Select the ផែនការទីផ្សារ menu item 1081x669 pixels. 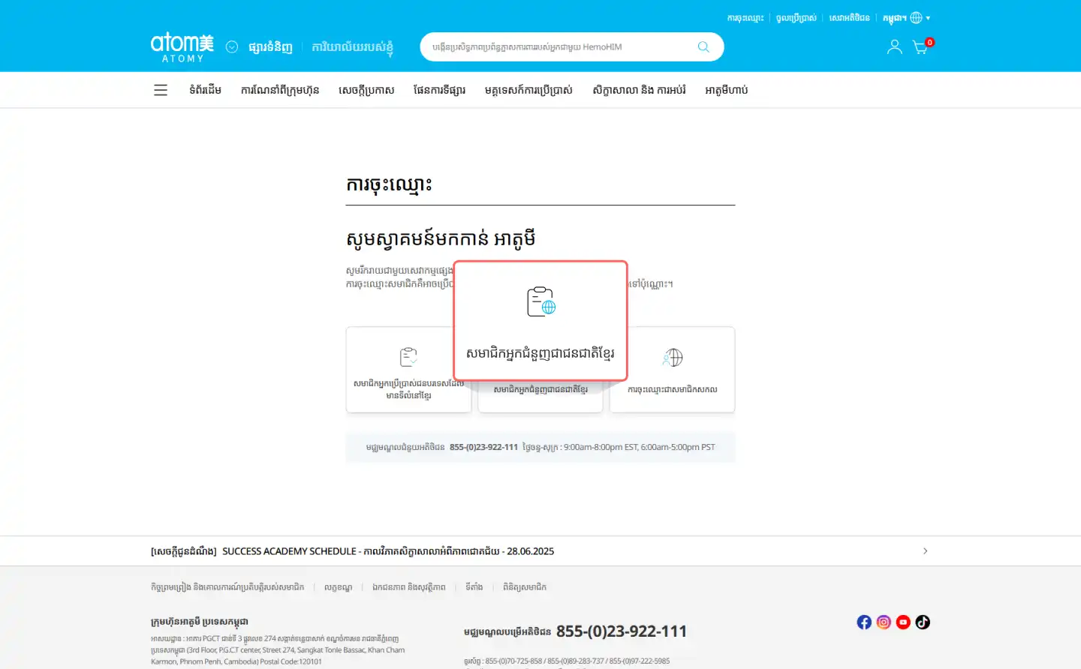pyautogui.click(x=439, y=90)
